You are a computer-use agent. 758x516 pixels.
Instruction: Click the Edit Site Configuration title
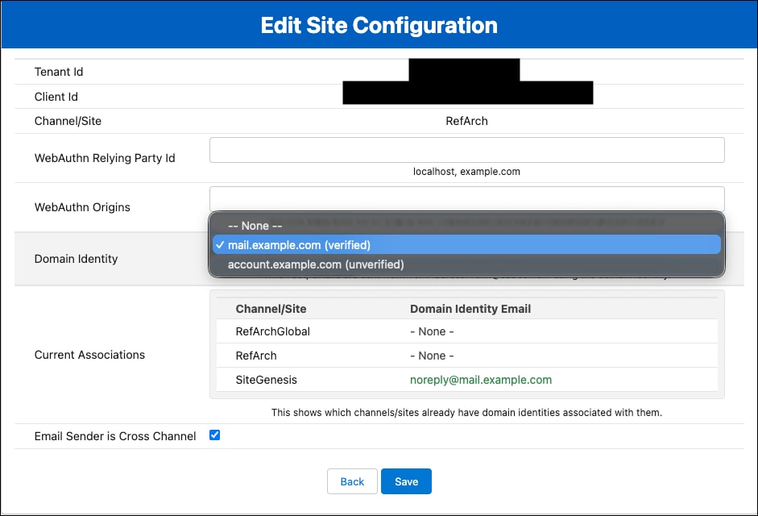379,25
